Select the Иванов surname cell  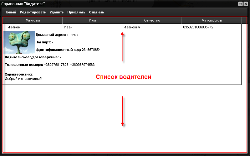(x=13, y=27)
